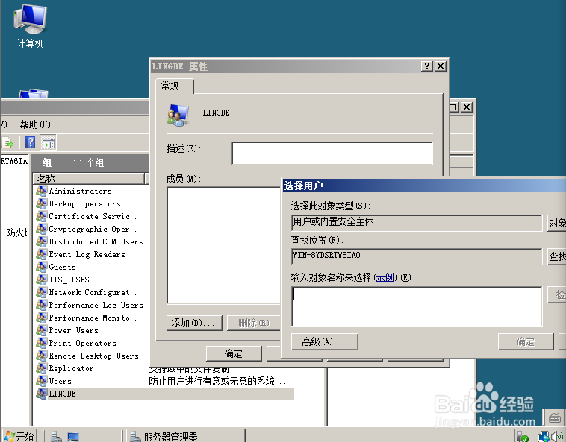Click the locations button beside WIN-8YDSRTW6IAO

(x=556, y=256)
